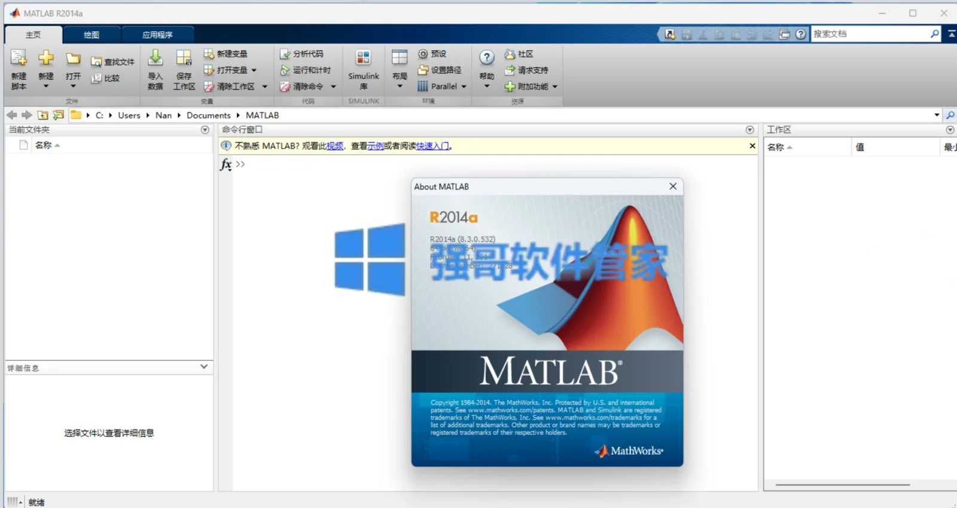Start 运行和计时 run and time
957x508 pixels.
coord(305,70)
